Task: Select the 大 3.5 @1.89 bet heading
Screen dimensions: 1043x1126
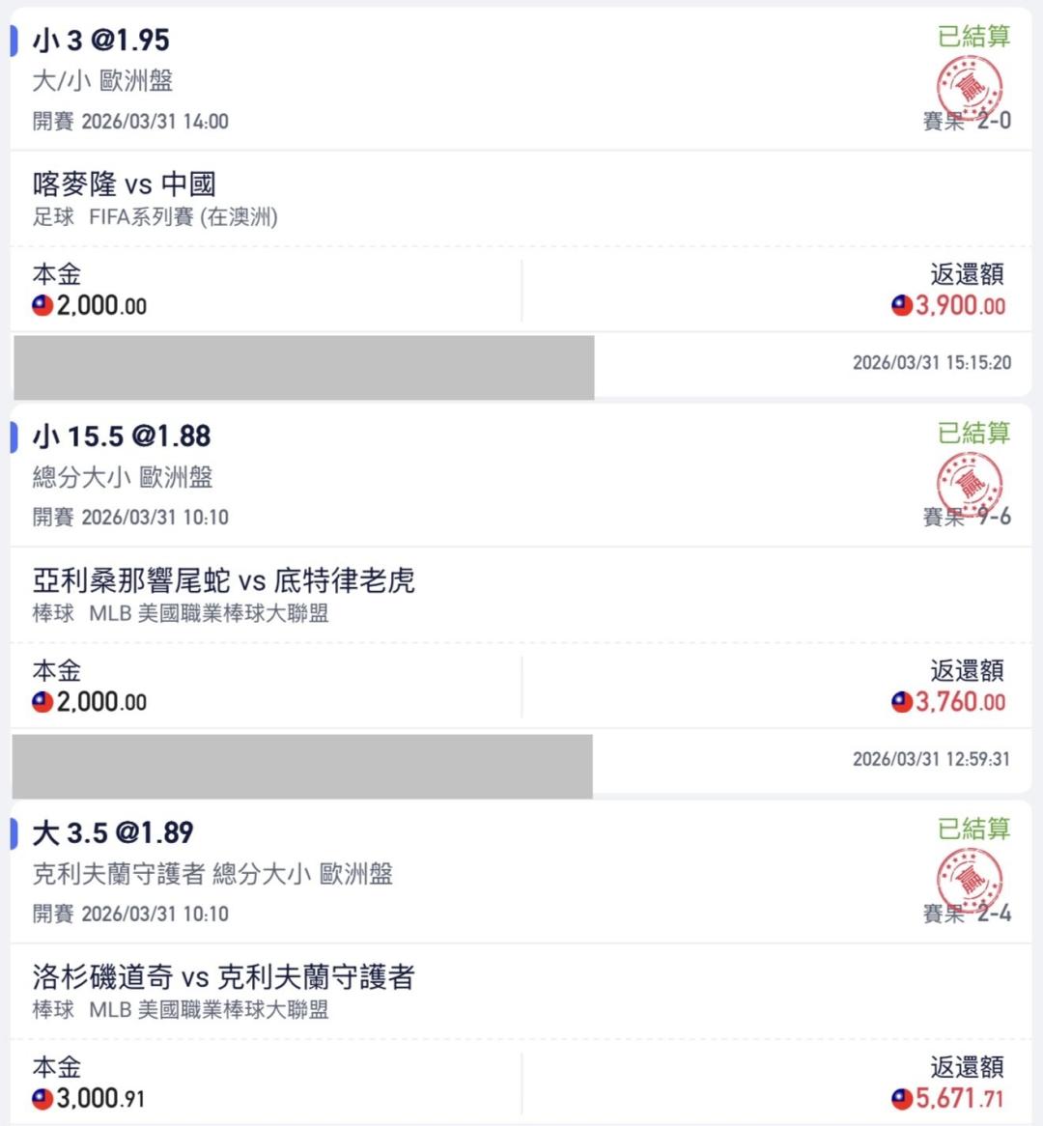Action: [112, 832]
